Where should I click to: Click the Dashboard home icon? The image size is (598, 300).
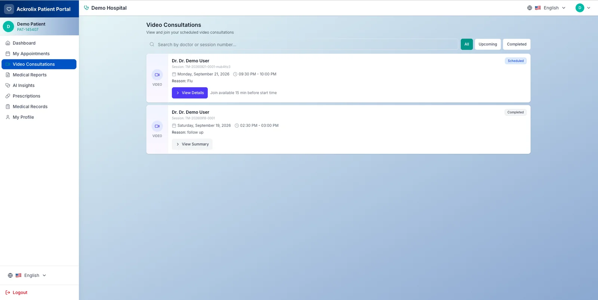[x=8, y=43]
